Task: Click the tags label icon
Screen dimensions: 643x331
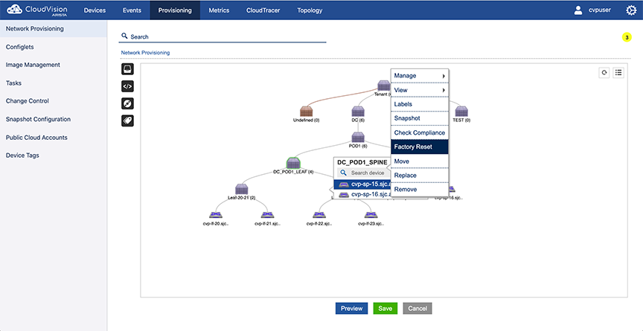Action: (x=127, y=120)
